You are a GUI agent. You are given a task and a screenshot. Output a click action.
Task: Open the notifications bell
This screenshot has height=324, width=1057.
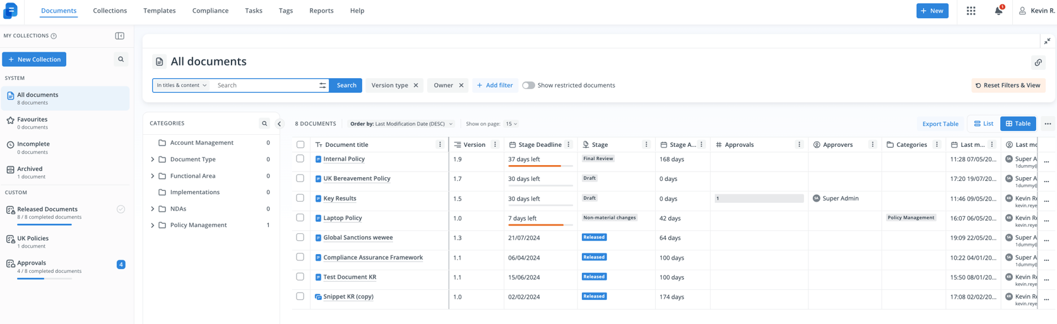click(x=998, y=11)
